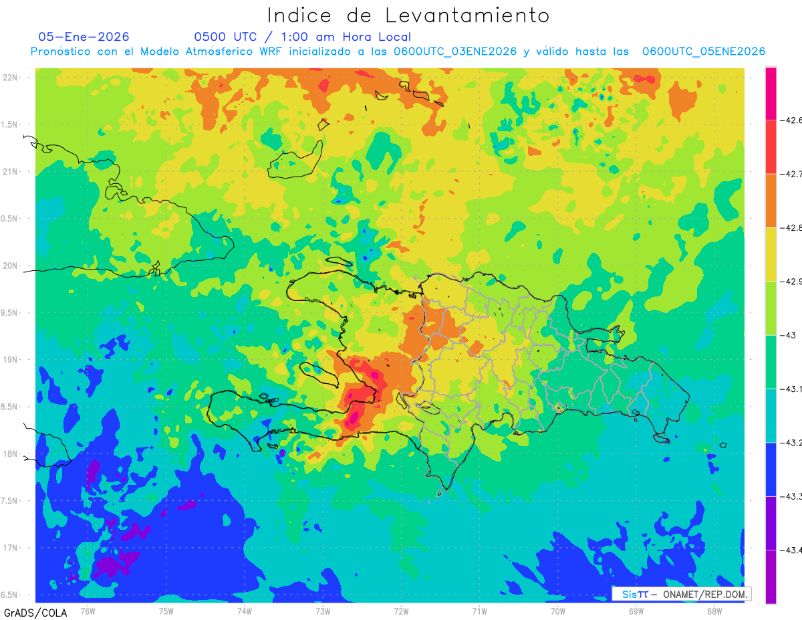This screenshot has height=620, width=802.
Task: Click the "20N" latitude label
Action: point(11,266)
